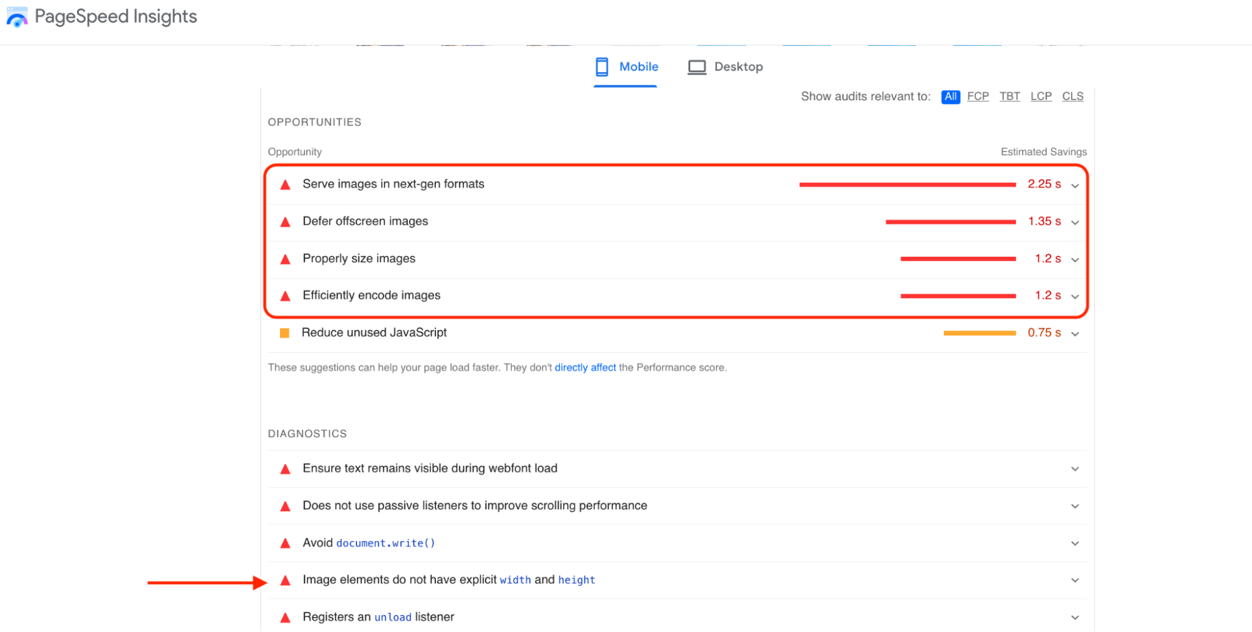Filter audits by FCP
This screenshot has width=1252, height=632.
click(978, 96)
